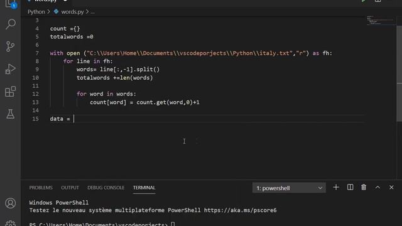Click 'totalwords +=len(words)' line
402x226 pixels.
point(114,78)
